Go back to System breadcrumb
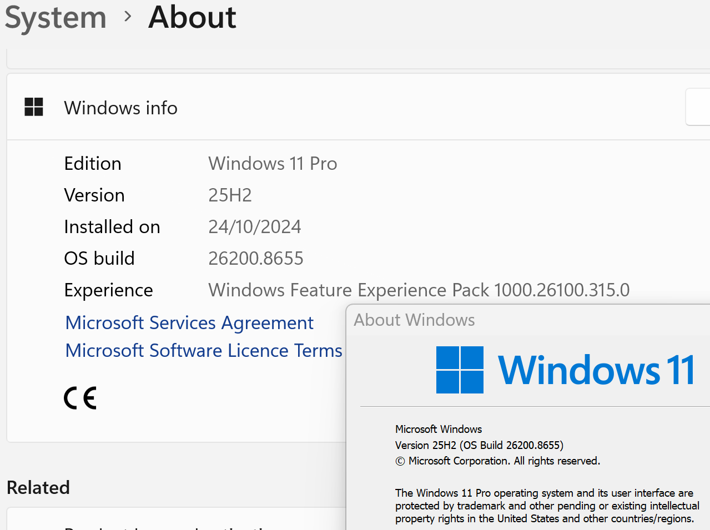 click(x=56, y=18)
